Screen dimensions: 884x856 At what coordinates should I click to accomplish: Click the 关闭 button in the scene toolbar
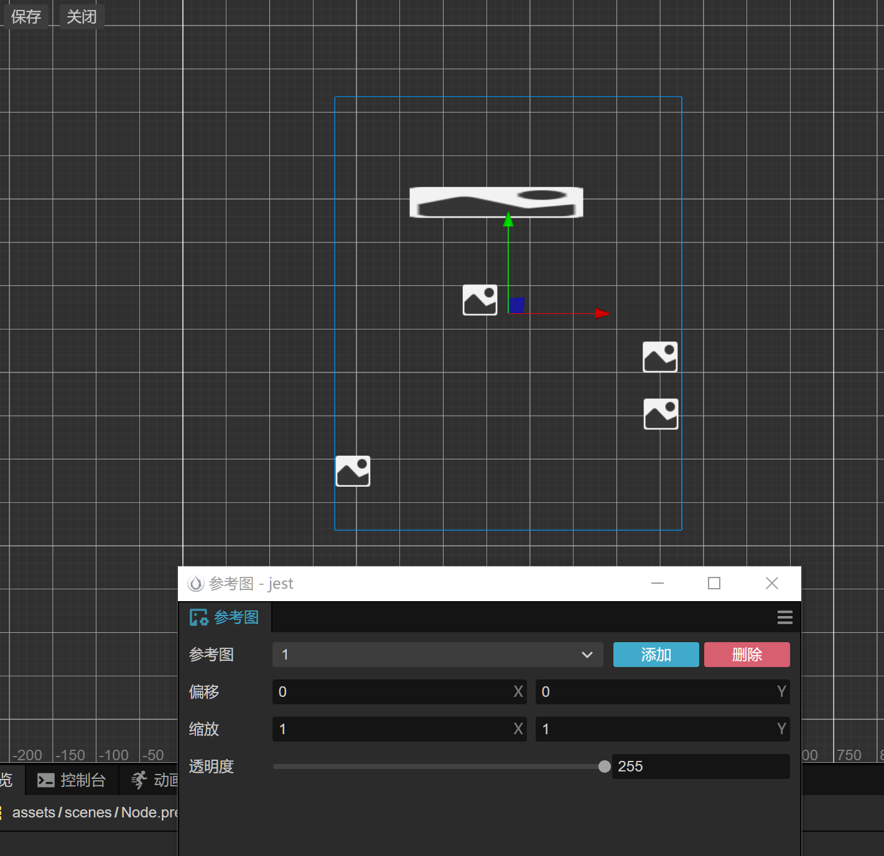coord(82,17)
